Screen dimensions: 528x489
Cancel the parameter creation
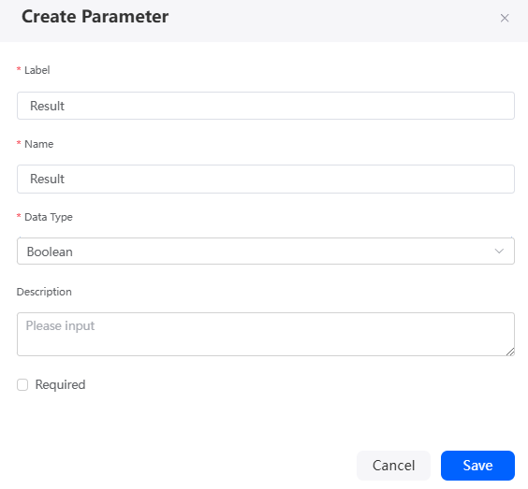click(x=393, y=466)
